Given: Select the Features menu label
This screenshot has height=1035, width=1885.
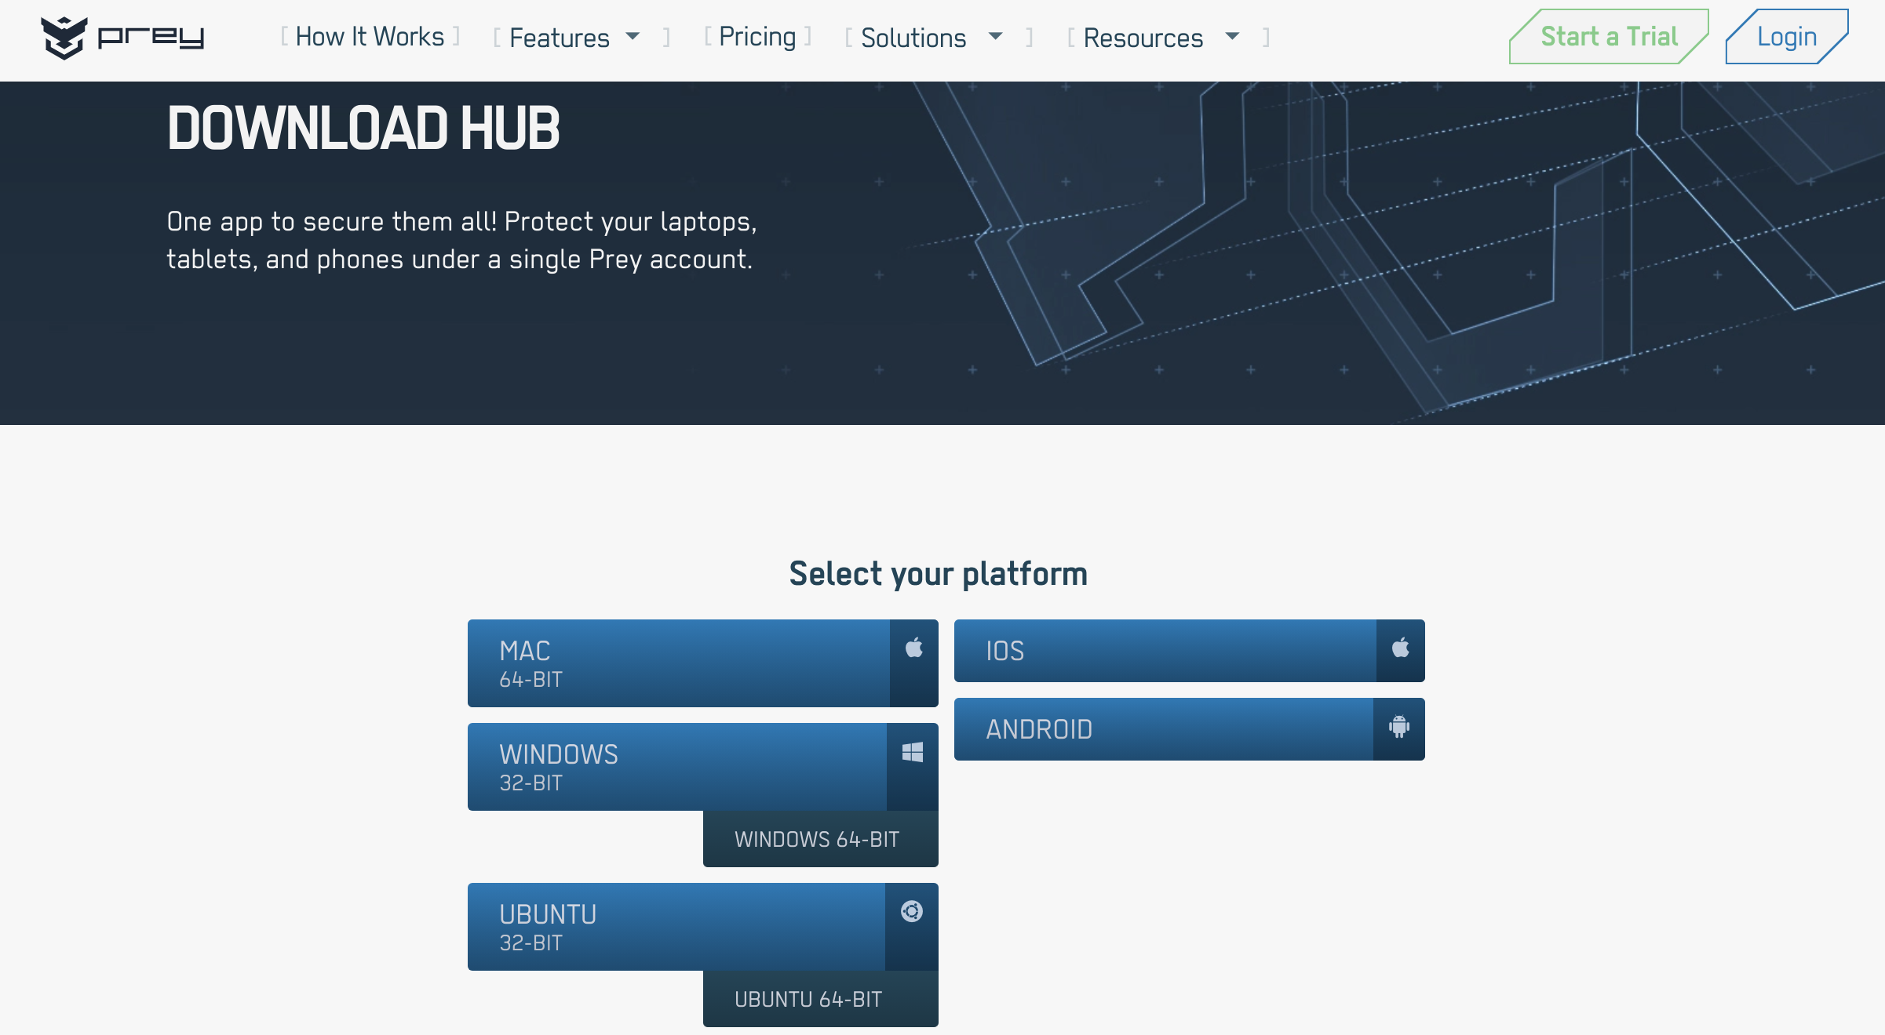Looking at the screenshot, I should pos(560,38).
